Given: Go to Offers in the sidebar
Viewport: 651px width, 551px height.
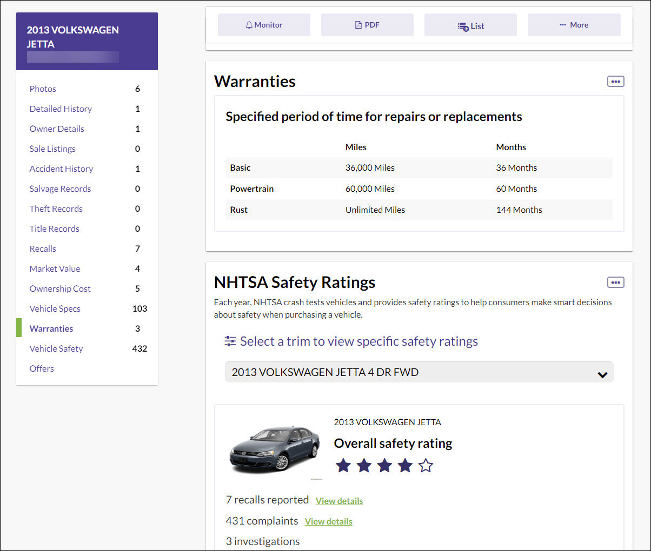Looking at the screenshot, I should (x=42, y=368).
